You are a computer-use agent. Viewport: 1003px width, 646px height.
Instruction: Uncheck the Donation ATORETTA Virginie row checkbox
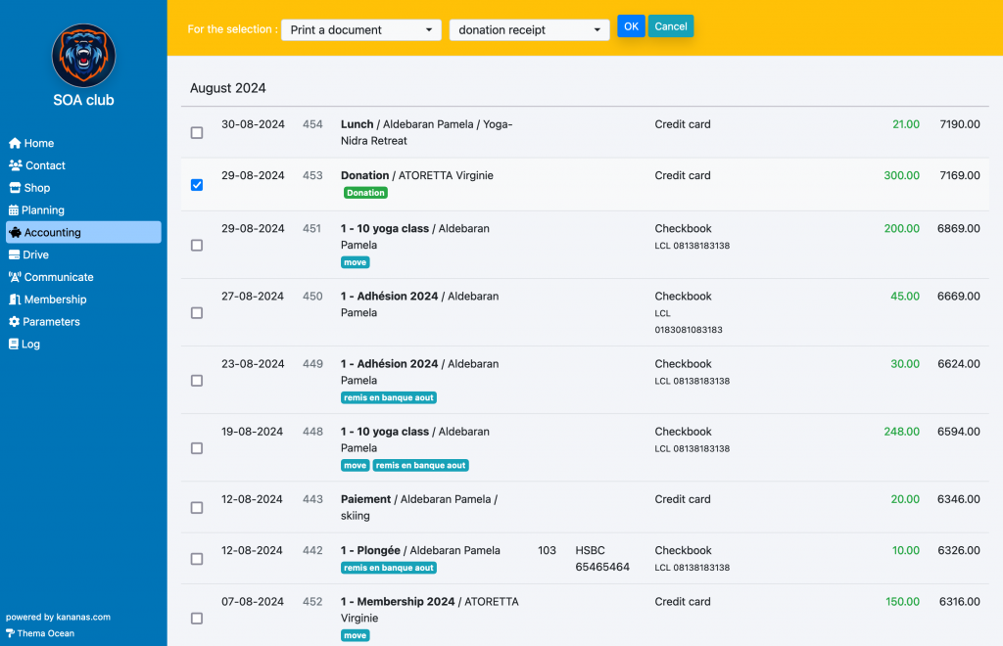[x=197, y=185]
